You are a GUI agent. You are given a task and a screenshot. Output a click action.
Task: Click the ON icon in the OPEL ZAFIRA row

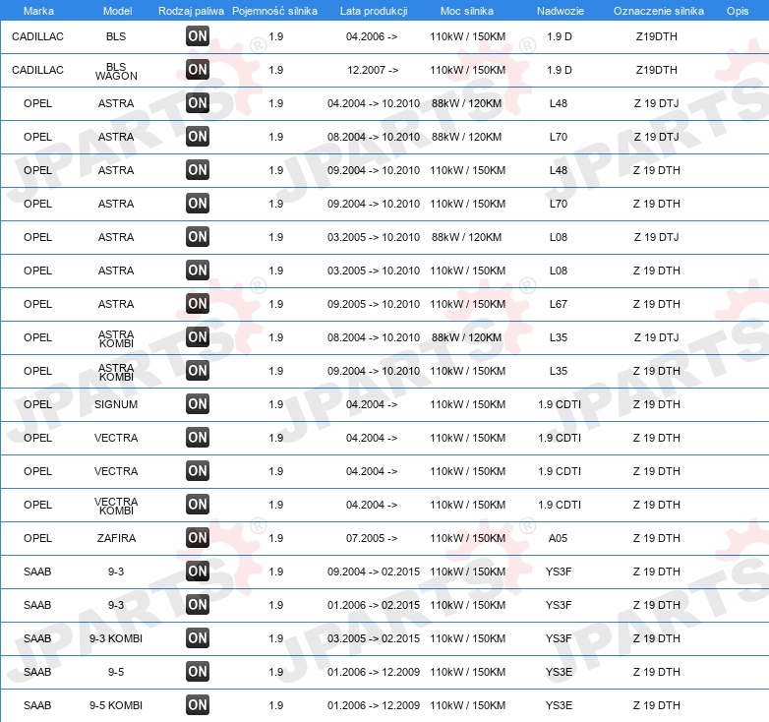click(x=198, y=538)
